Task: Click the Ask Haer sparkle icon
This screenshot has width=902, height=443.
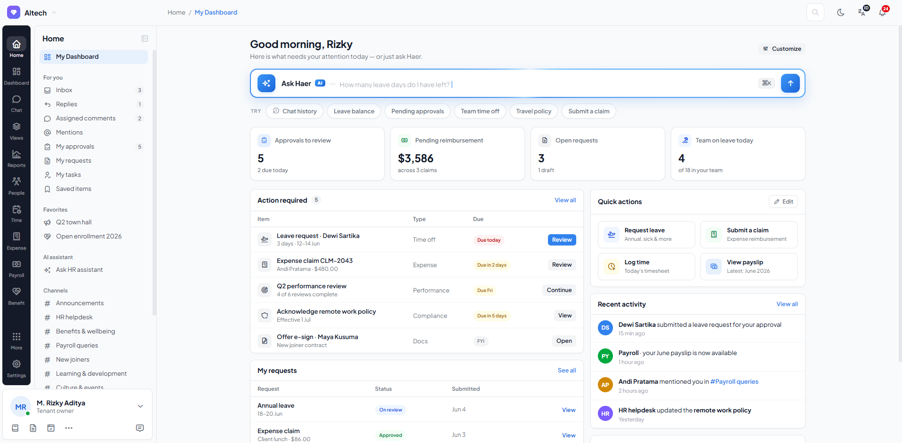Action: [266, 83]
